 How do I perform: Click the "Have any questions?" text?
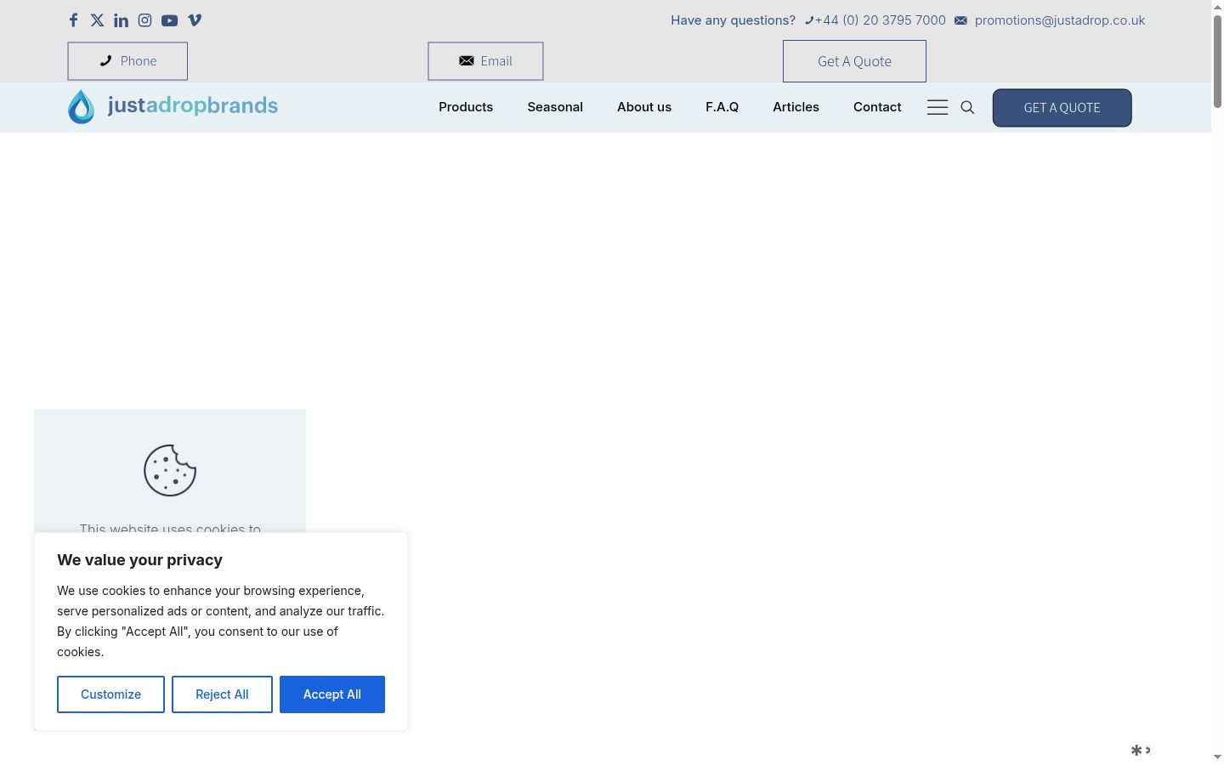pyautogui.click(x=733, y=20)
